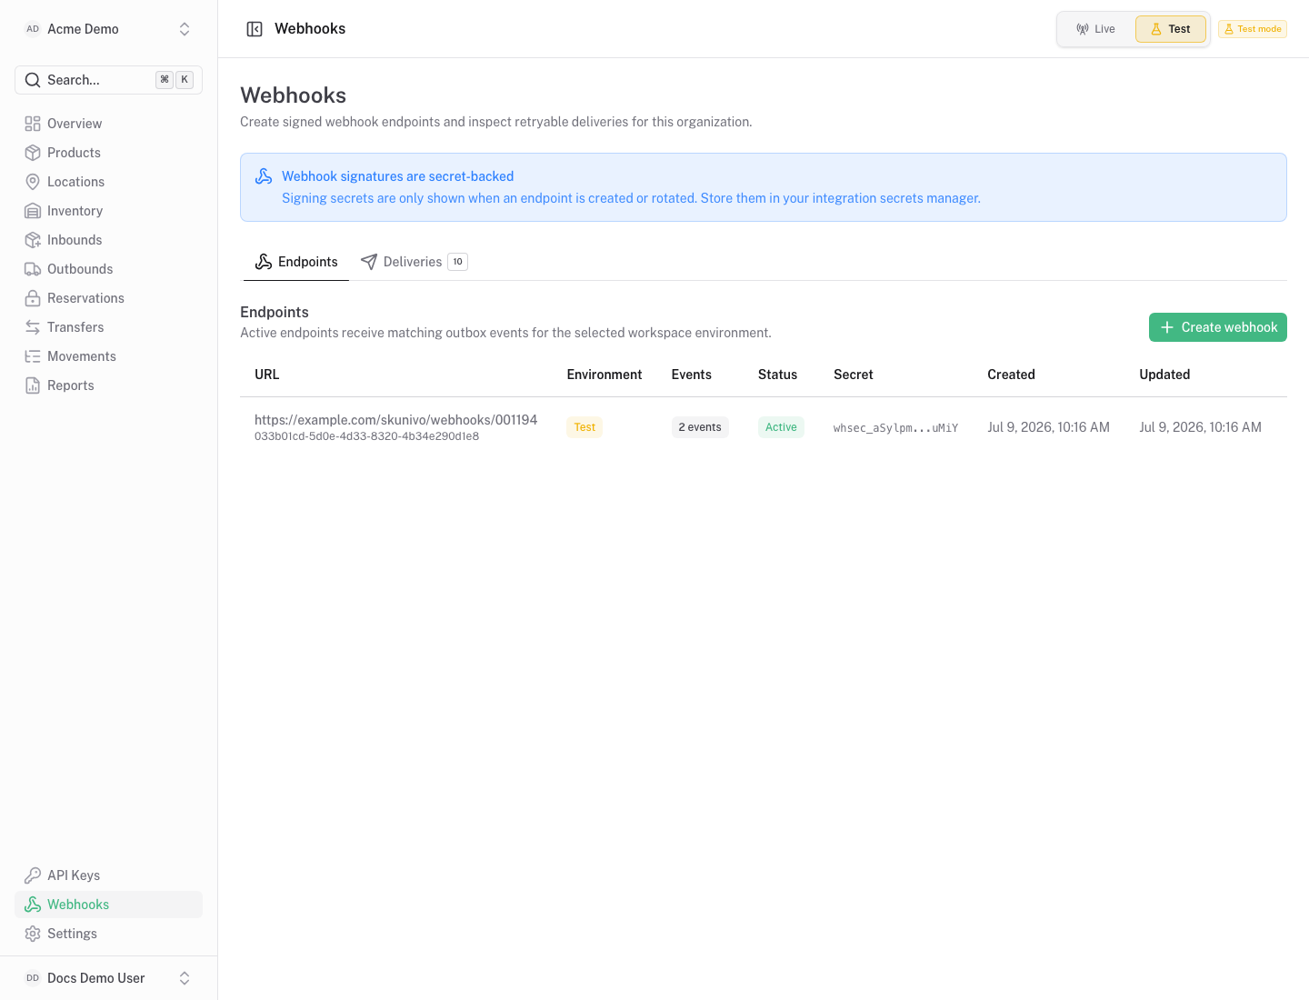Collapse sidebar with the panel toggle icon

[255, 29]
